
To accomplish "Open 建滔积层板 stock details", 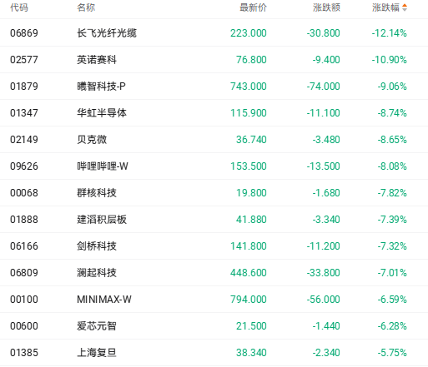I will point(102,220).
